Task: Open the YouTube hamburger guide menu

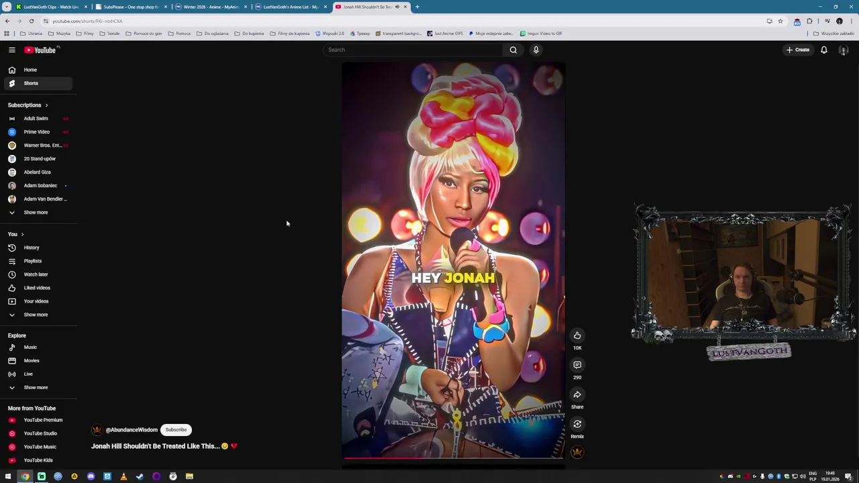Action: click(x=11, y=50)
